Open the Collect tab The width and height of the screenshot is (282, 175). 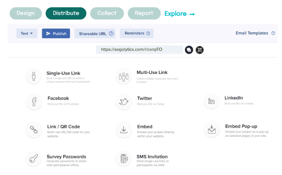click(107, 13)
